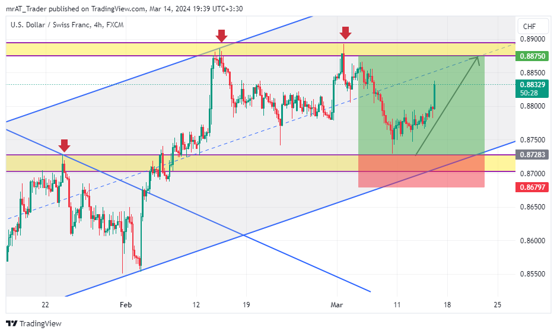Click the Feb label on time axis
This screenshot has height=334, width=557.
(x=126, y=305)
